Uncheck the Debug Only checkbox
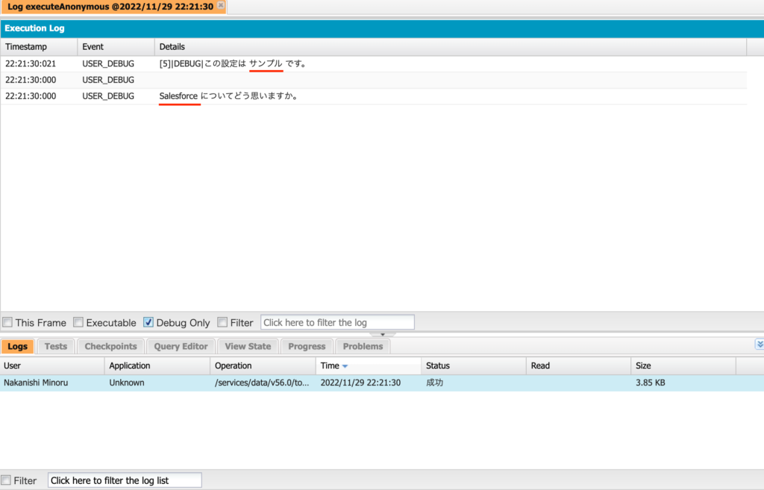 click(148, 323)
